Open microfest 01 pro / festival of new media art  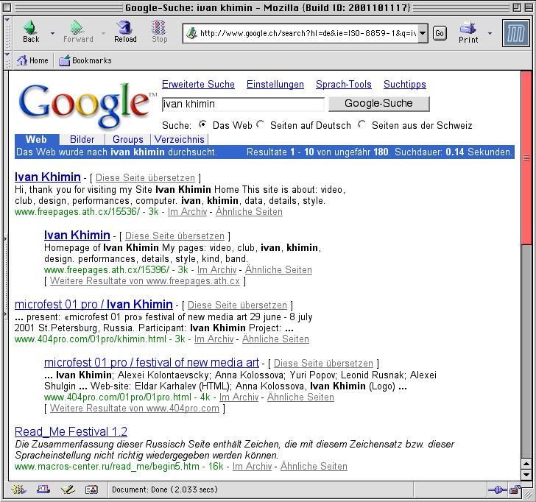click(152, 362)
